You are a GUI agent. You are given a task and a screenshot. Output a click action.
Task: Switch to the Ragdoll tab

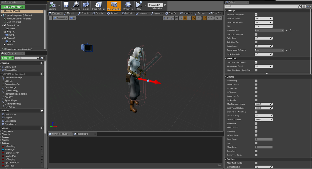(114, 13)
